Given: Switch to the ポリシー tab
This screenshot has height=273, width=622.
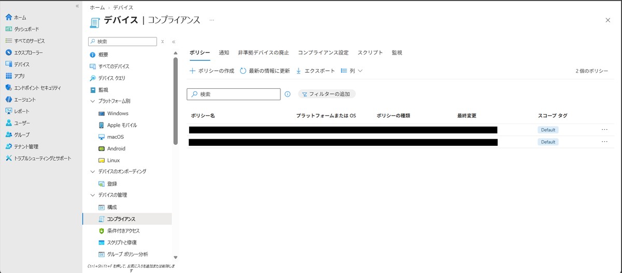Looking at the screenshot, I should click(x=200, y=53).
